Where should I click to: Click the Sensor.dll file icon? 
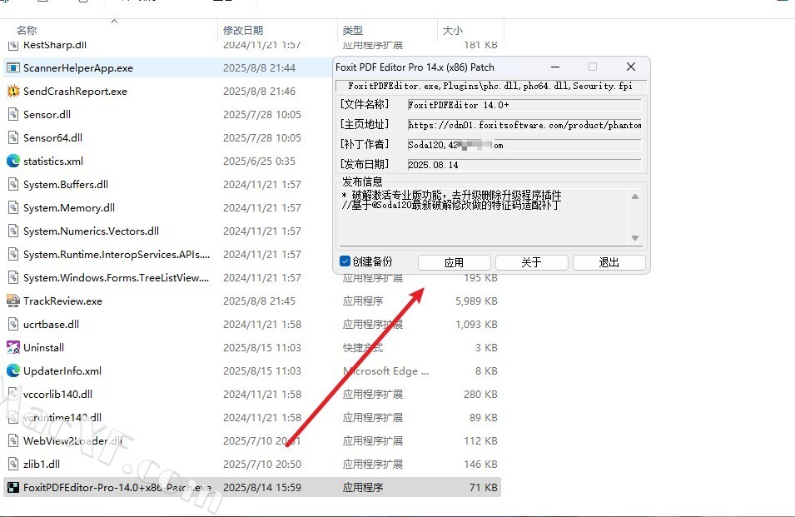coord(13,115)
